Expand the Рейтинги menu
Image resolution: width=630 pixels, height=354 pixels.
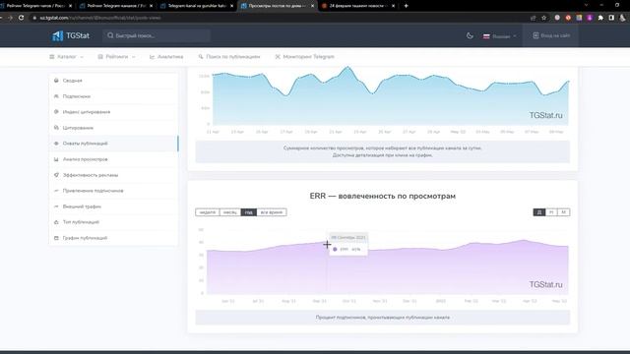[116, 57]
